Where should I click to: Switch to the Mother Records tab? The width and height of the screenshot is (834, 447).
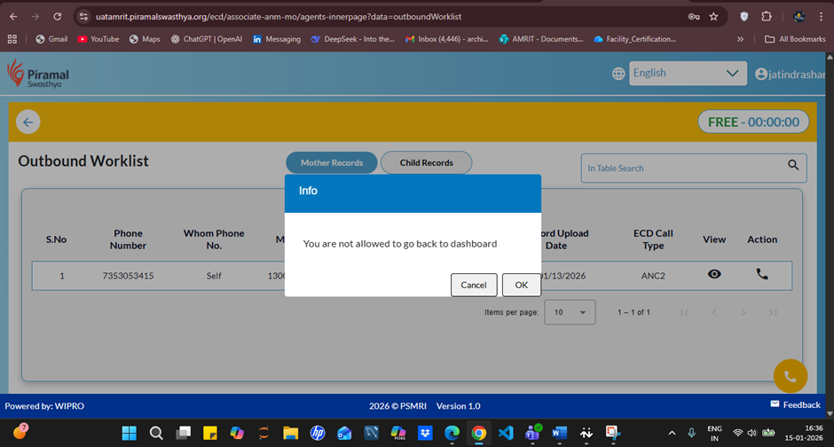pyautogui.click(x=331, y=163)
